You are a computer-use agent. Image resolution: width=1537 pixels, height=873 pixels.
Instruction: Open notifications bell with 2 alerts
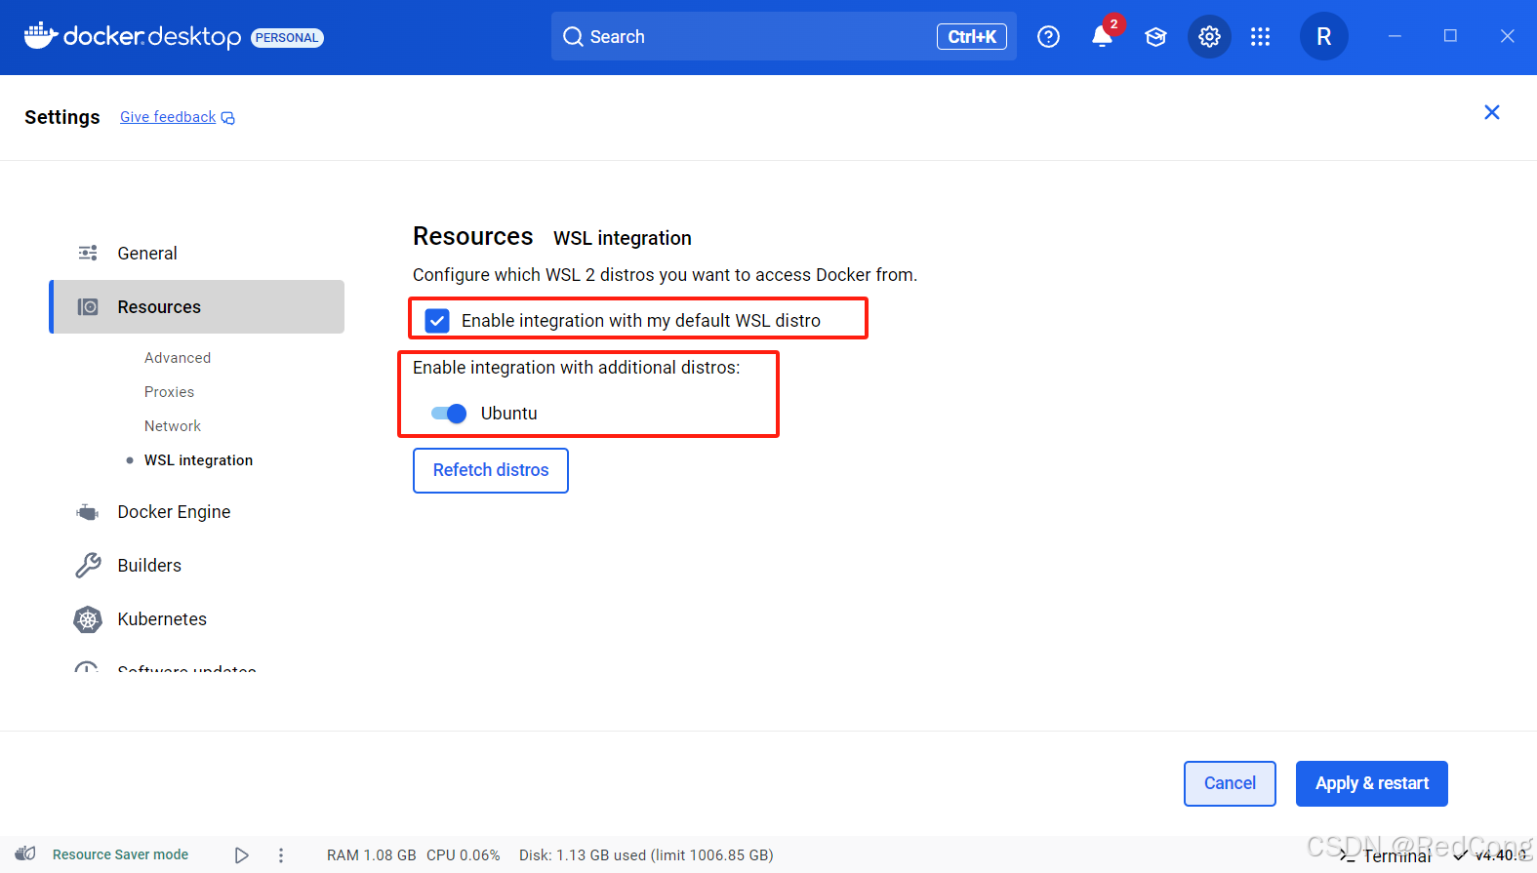pyautogui.click(x=1102, y=37)
